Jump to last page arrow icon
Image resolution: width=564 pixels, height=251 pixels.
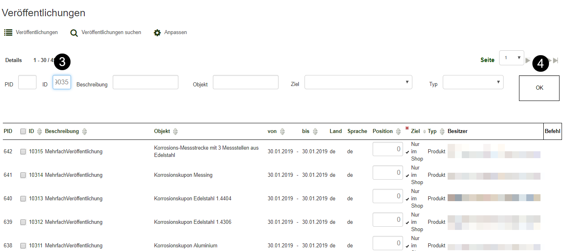pyautogui.click(x=555, y=60)
